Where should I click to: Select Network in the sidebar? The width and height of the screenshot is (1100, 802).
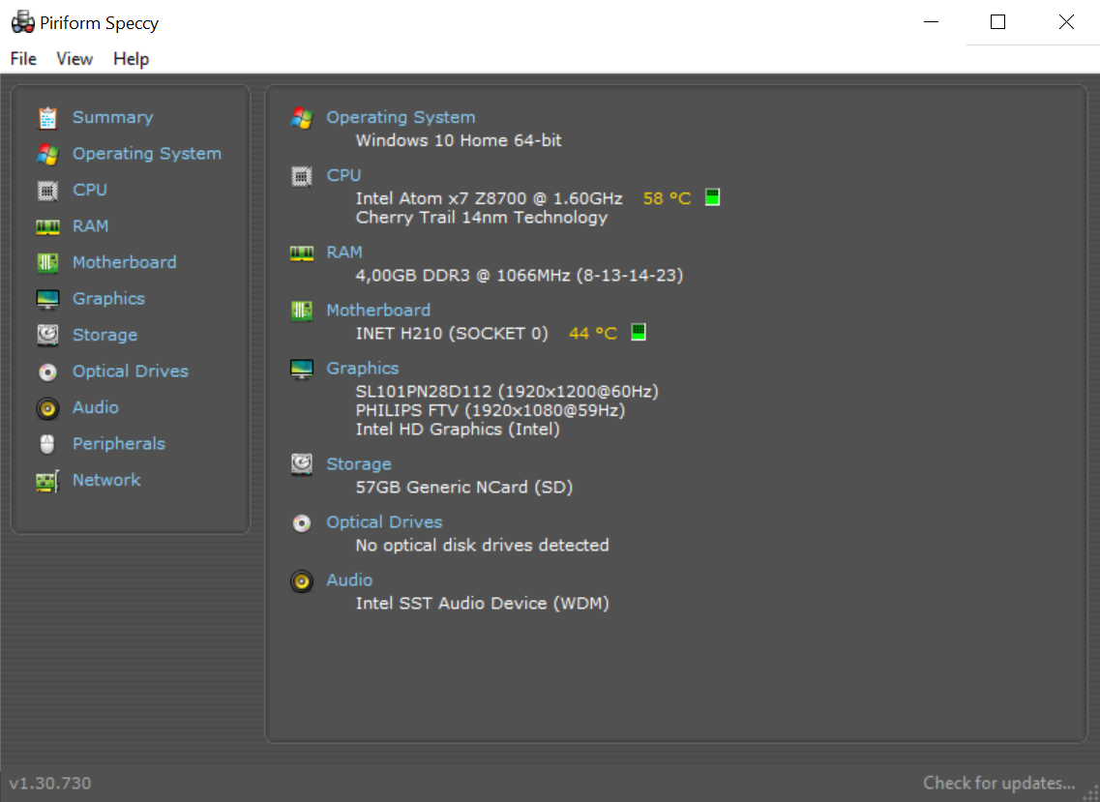coord(106,480)
